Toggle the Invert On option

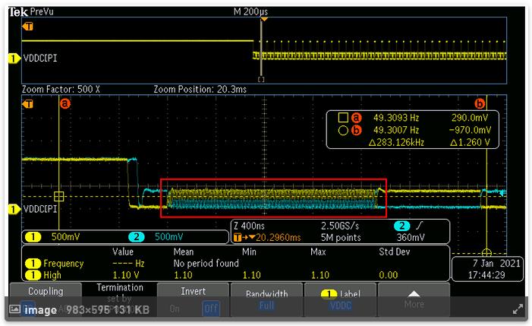(175, 309)
